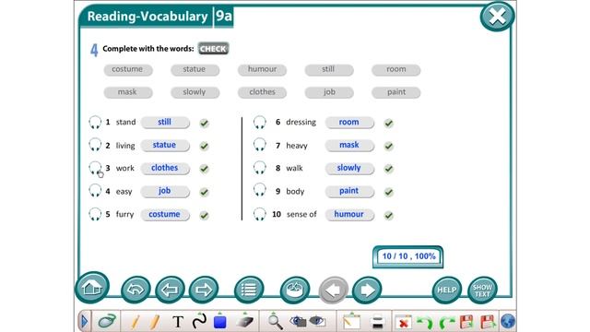Click the round reset exercise button
This screenshot has height=332, width=590.
pyautogui.click(x=295, y=290)
